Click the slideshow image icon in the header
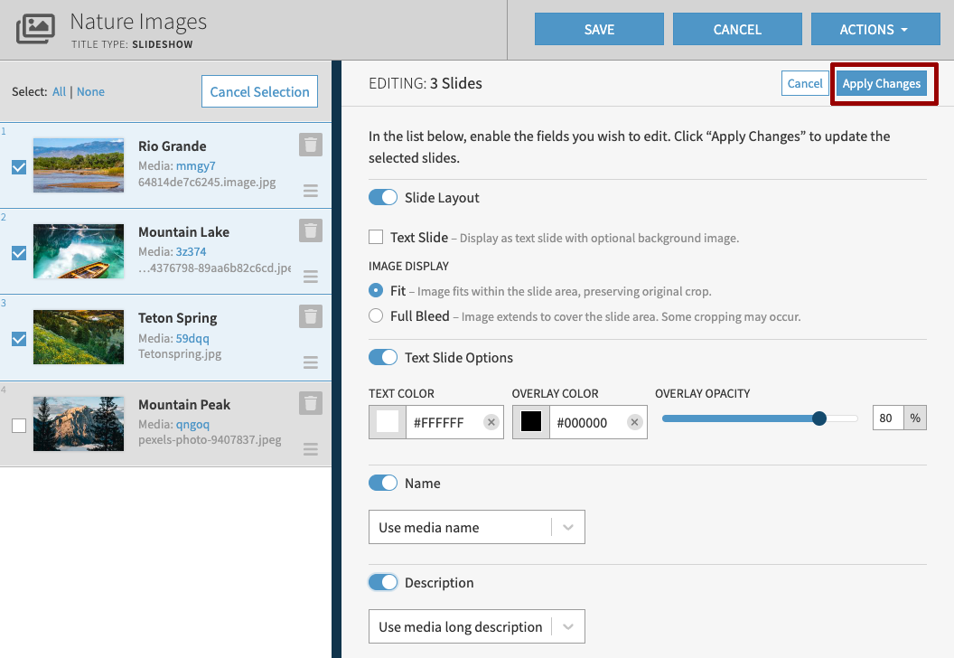 36,28
